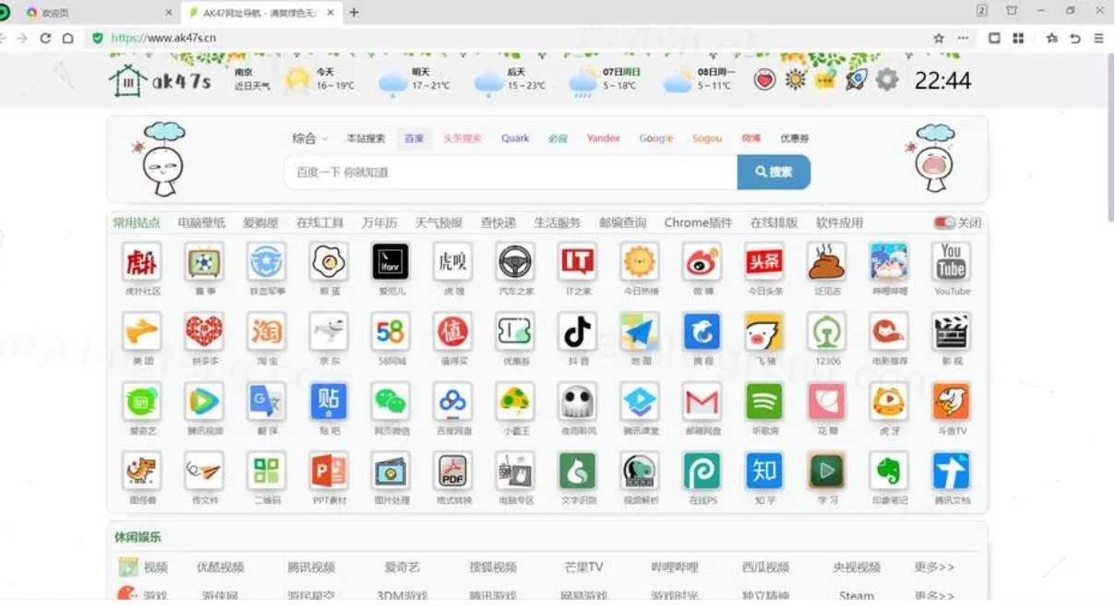Switch to the 在线工具 category tab
Screen dimensions: 1115x611
320,222
